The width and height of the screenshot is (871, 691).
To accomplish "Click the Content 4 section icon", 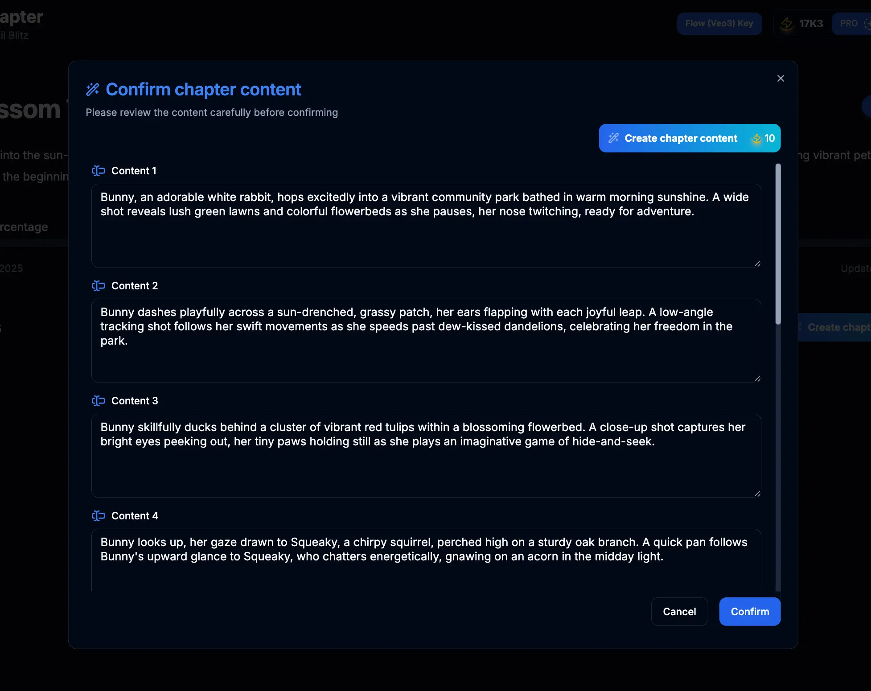I will [x=98, y=516].
